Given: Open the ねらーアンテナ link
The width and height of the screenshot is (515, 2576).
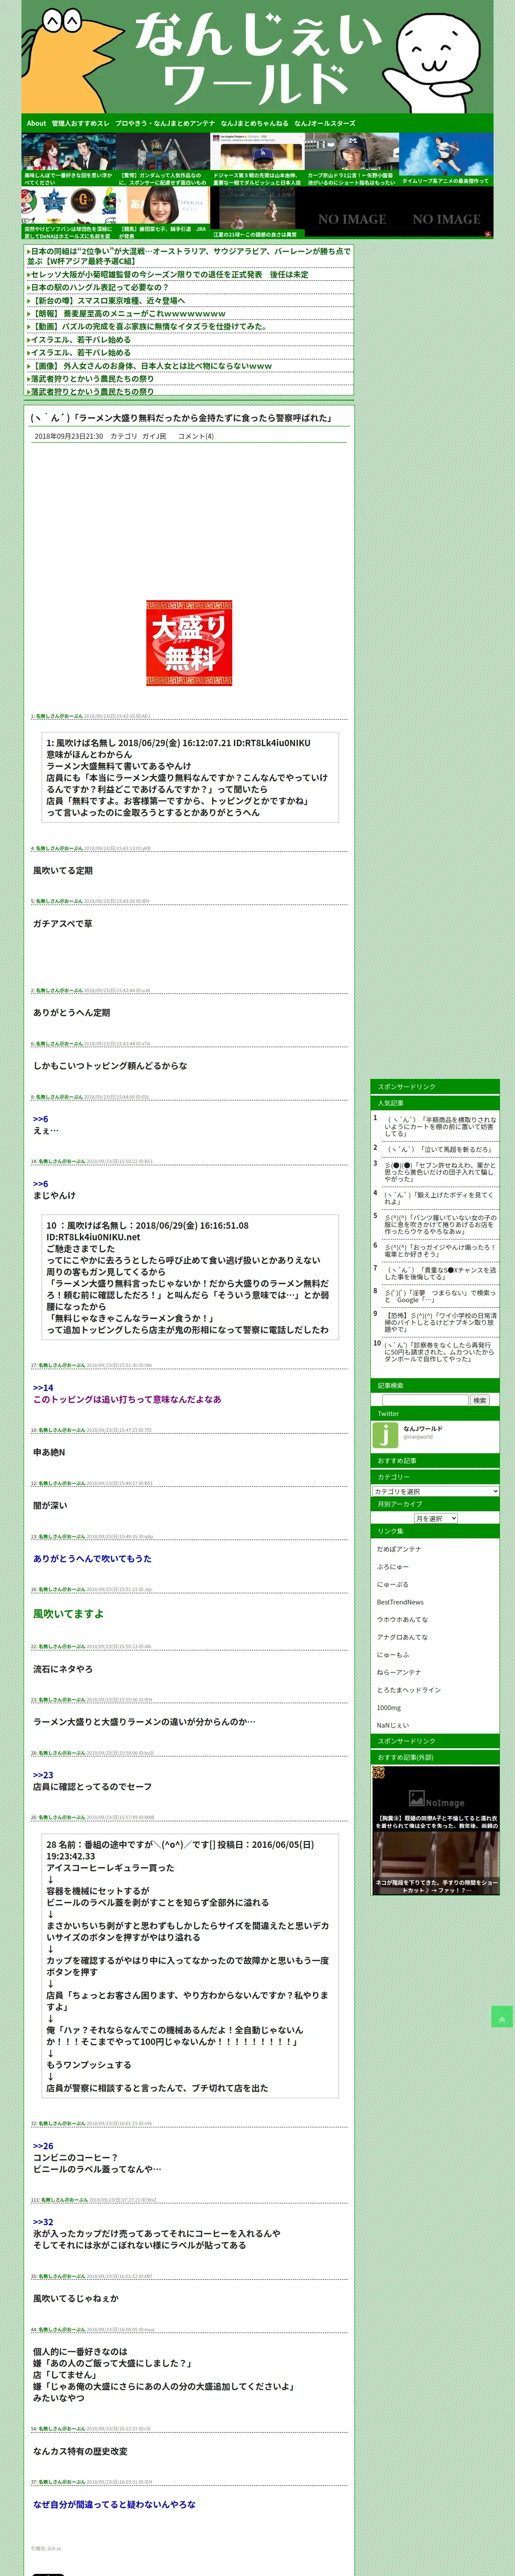Looking at the screenshot, I should point(399,1672).
